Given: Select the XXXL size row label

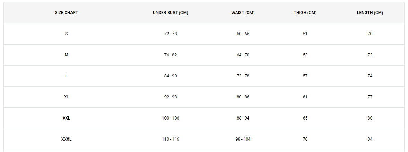Looking at the screenshot, I should coord(66,139).
